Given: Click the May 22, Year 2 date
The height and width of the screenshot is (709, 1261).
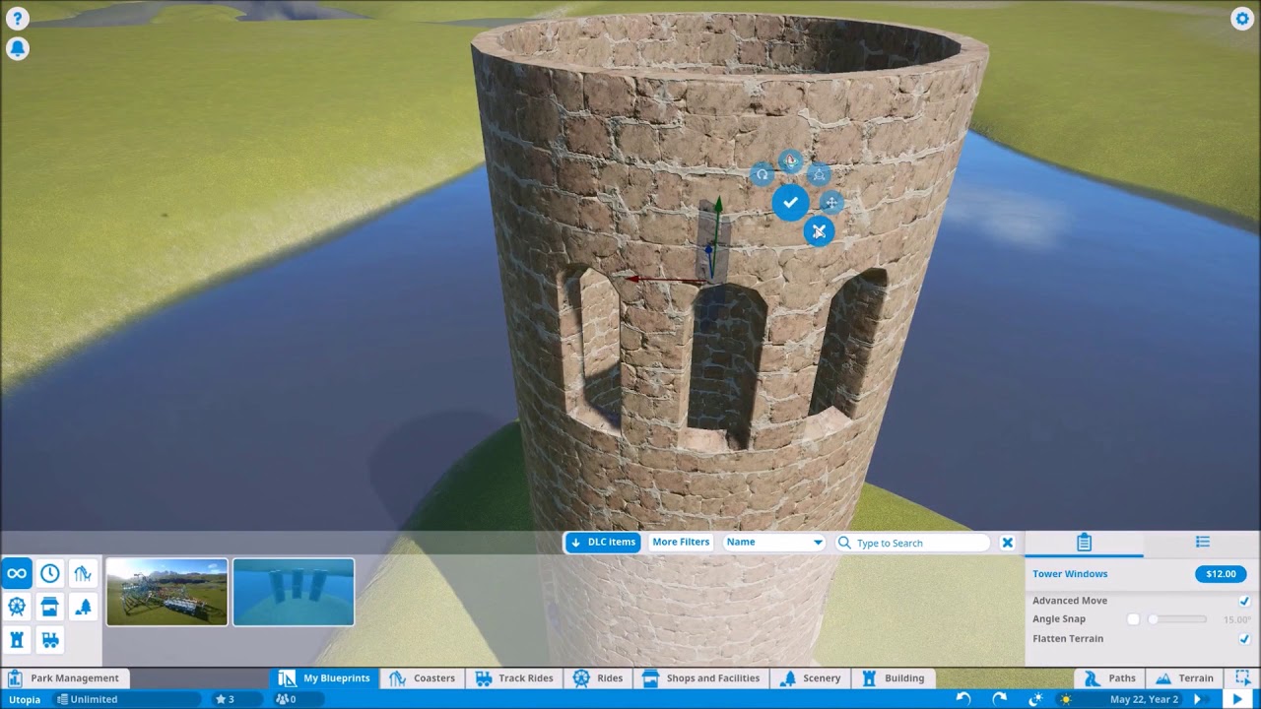Looking at the screenshot, I should click(1144, 700).
